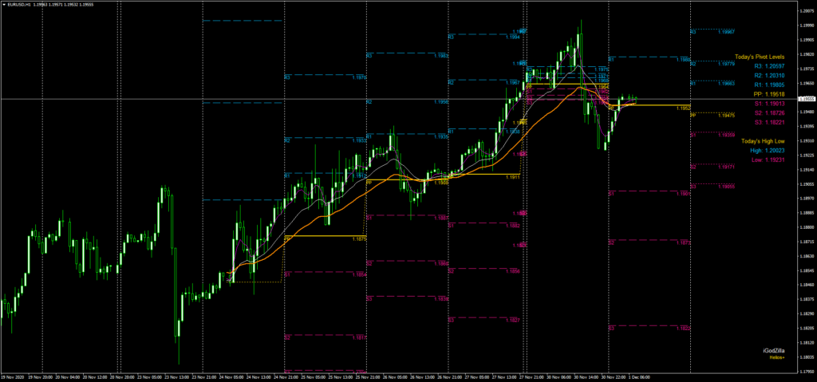
Task: Click the 1.19359 dotted S1 level label
Action: coord(726,135)
